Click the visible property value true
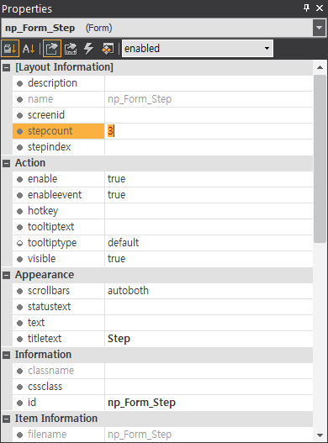 click(117, 259)
